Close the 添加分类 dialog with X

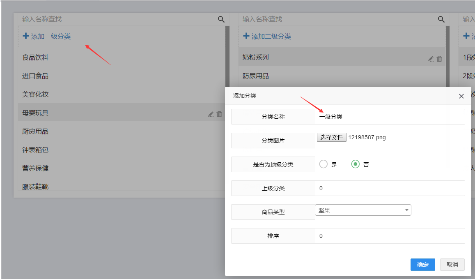click(461, 96)
